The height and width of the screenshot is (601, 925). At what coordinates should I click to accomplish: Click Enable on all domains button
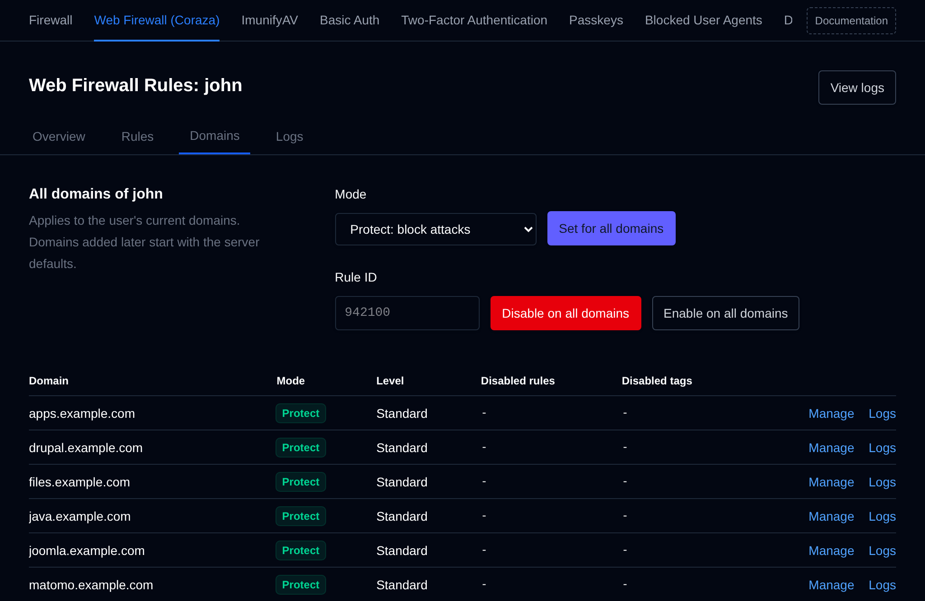[x=726, y=313]
